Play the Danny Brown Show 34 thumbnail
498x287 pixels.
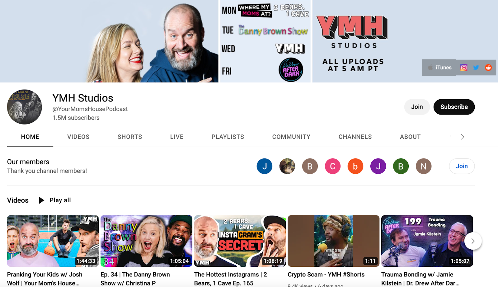(x=147, y=241)
